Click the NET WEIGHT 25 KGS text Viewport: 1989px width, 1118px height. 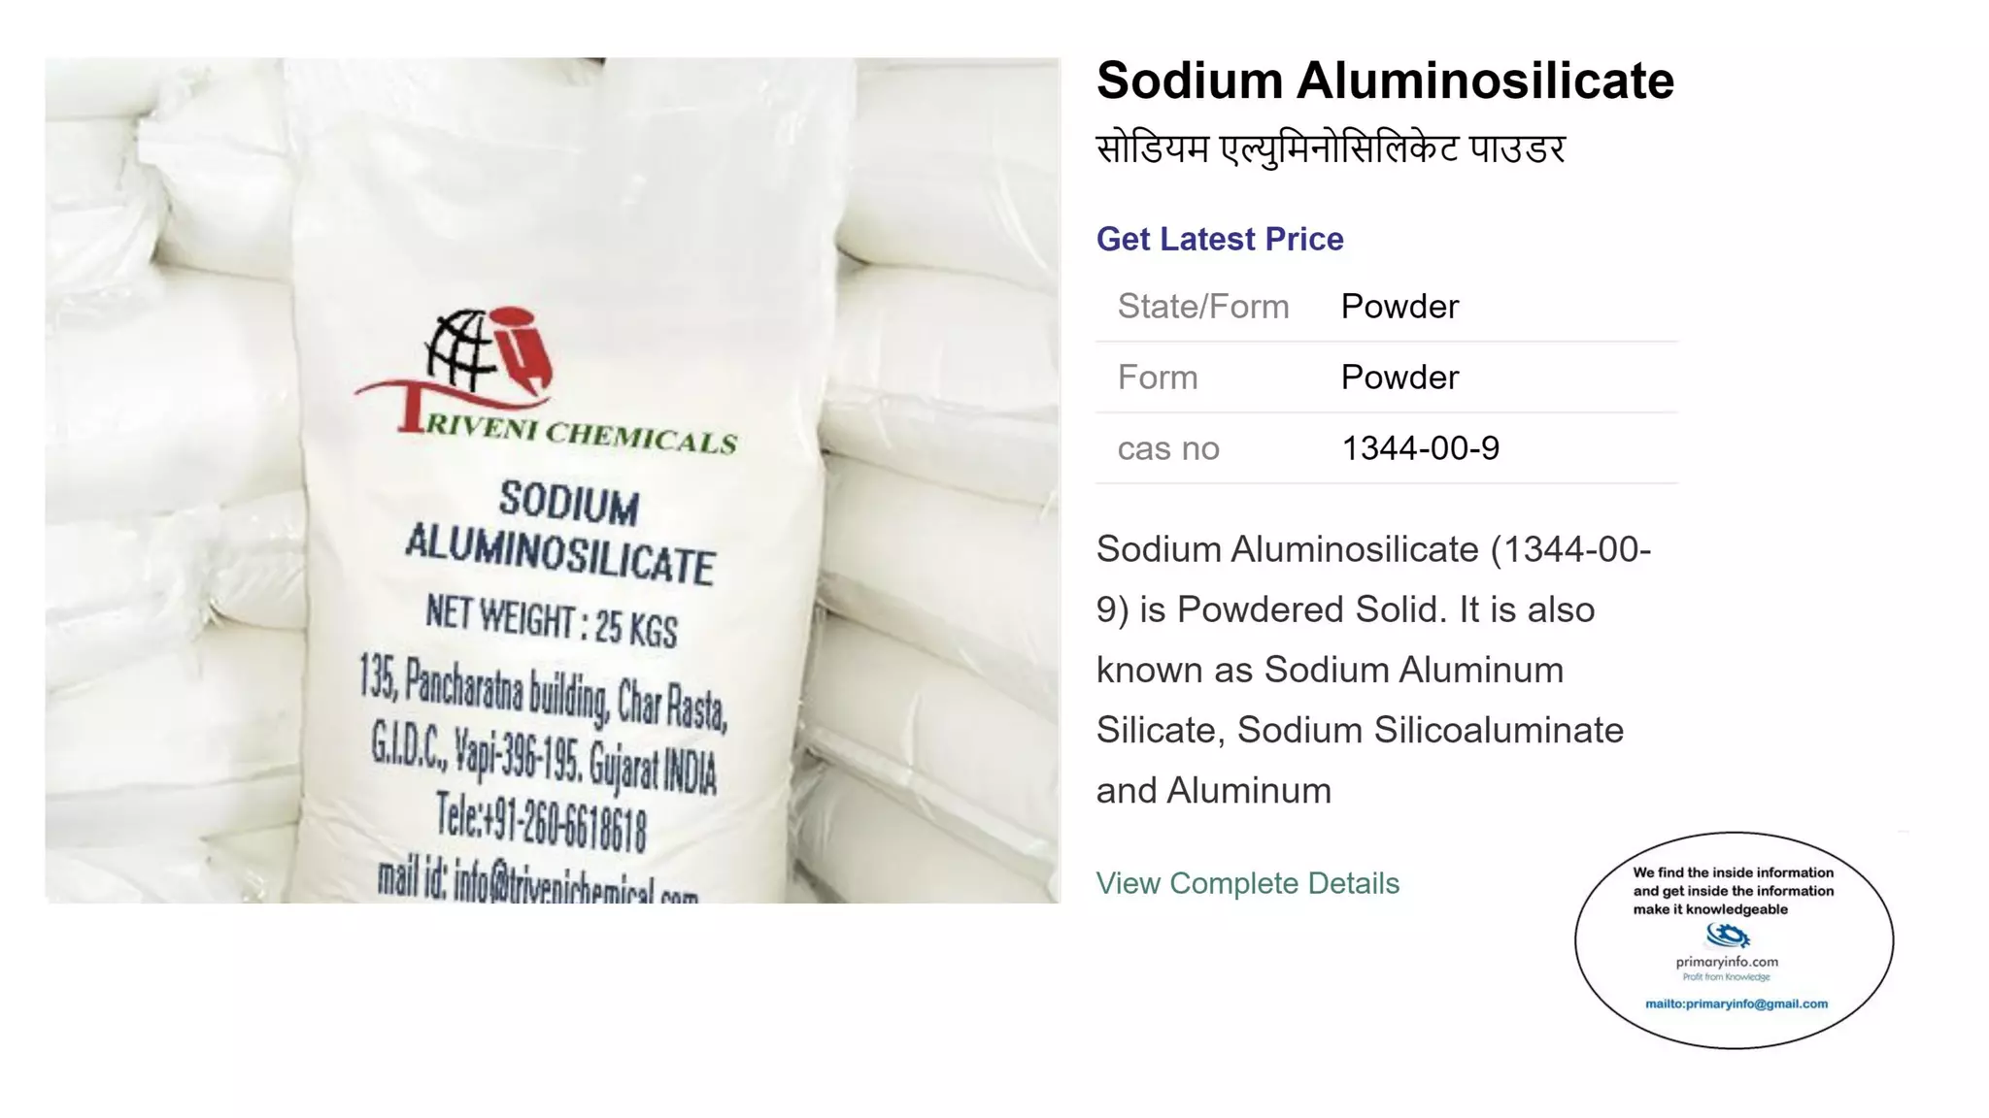pos(552,621)
